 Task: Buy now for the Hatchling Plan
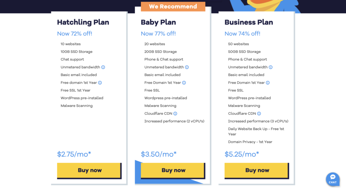click(89, 170)
